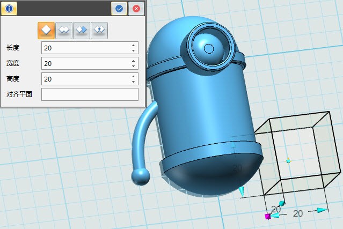
Task: Select the Add (union) boolean mode icon
Action: (x=64, y=31)
